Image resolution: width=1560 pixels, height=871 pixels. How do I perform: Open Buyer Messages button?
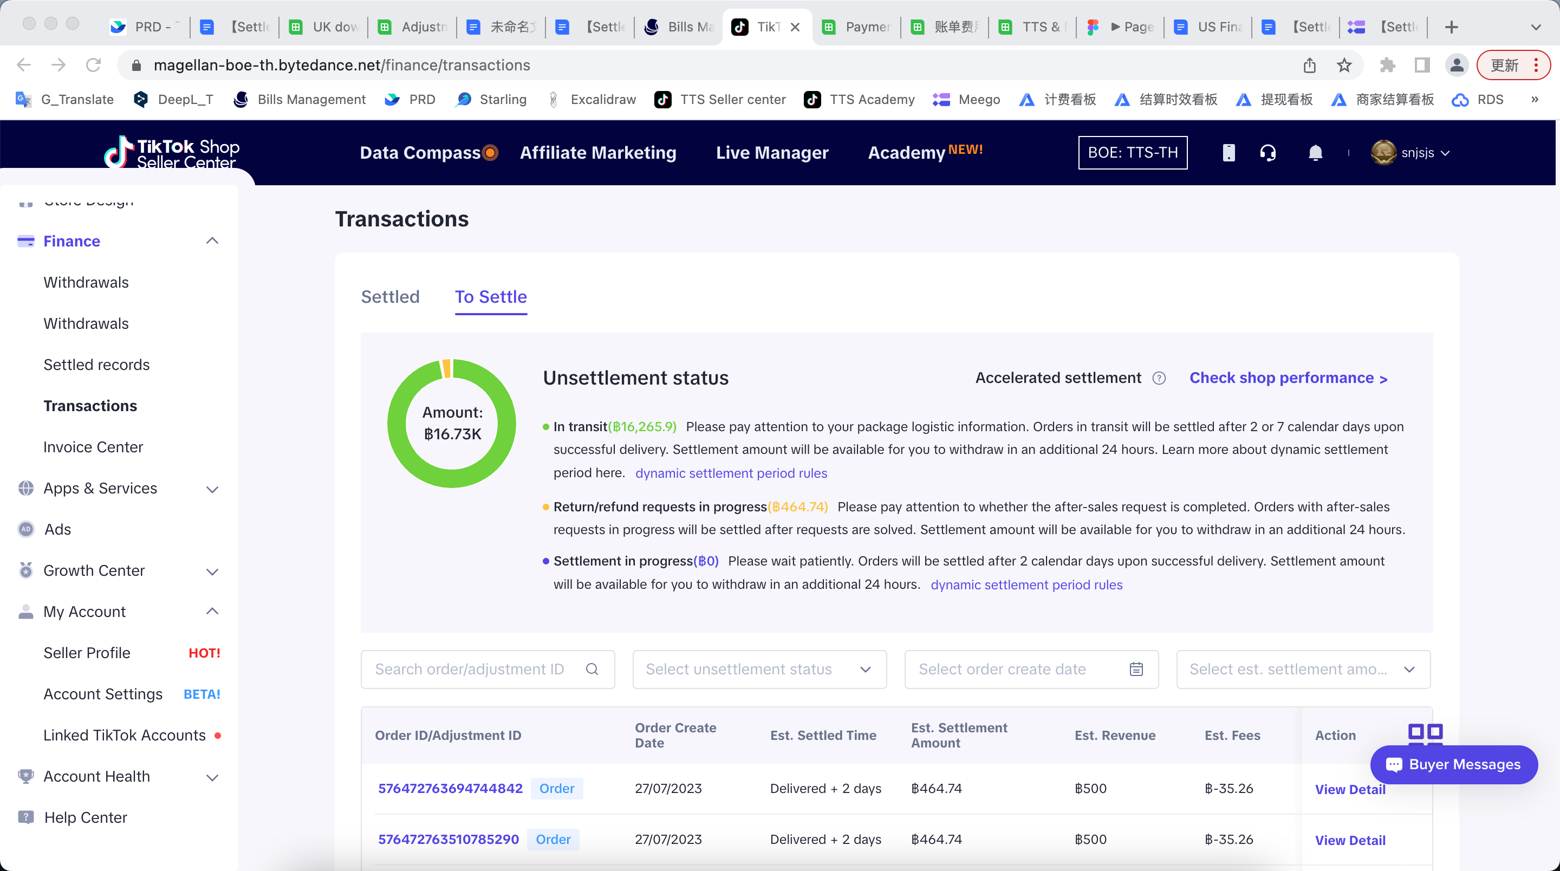click(1453, 764)
